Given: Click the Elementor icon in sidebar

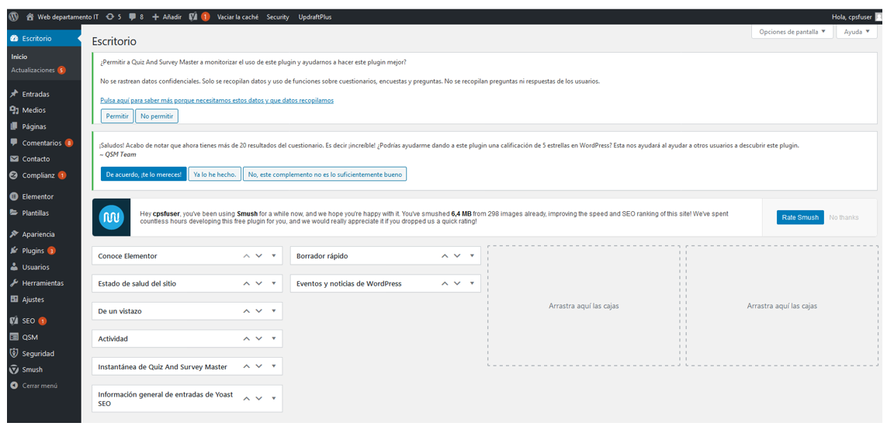Looking at the screenshot, I should tap(15, 196).
